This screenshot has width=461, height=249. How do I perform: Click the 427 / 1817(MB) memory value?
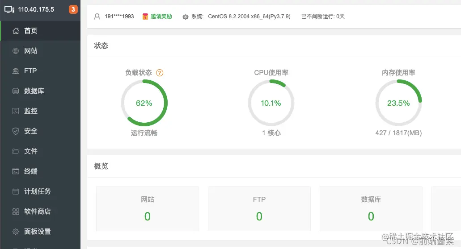[398, 133]
